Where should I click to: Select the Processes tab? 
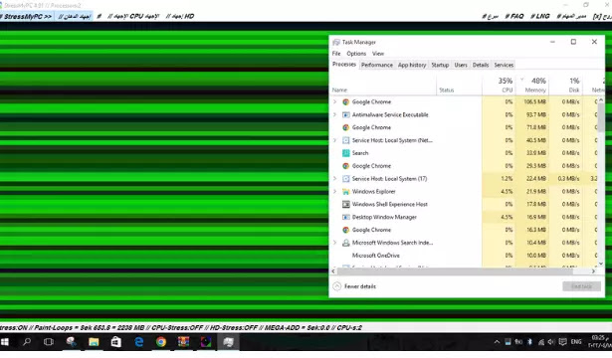344,65
